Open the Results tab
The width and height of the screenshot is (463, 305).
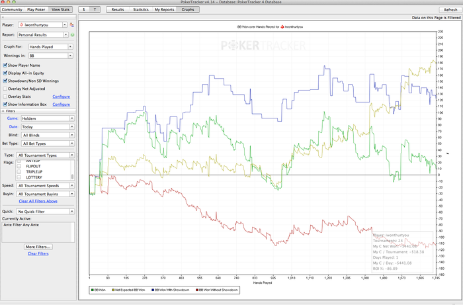click(x=118, y=9)
